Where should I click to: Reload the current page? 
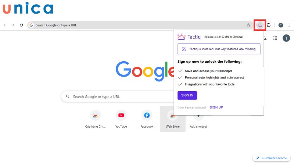[21, 25]
